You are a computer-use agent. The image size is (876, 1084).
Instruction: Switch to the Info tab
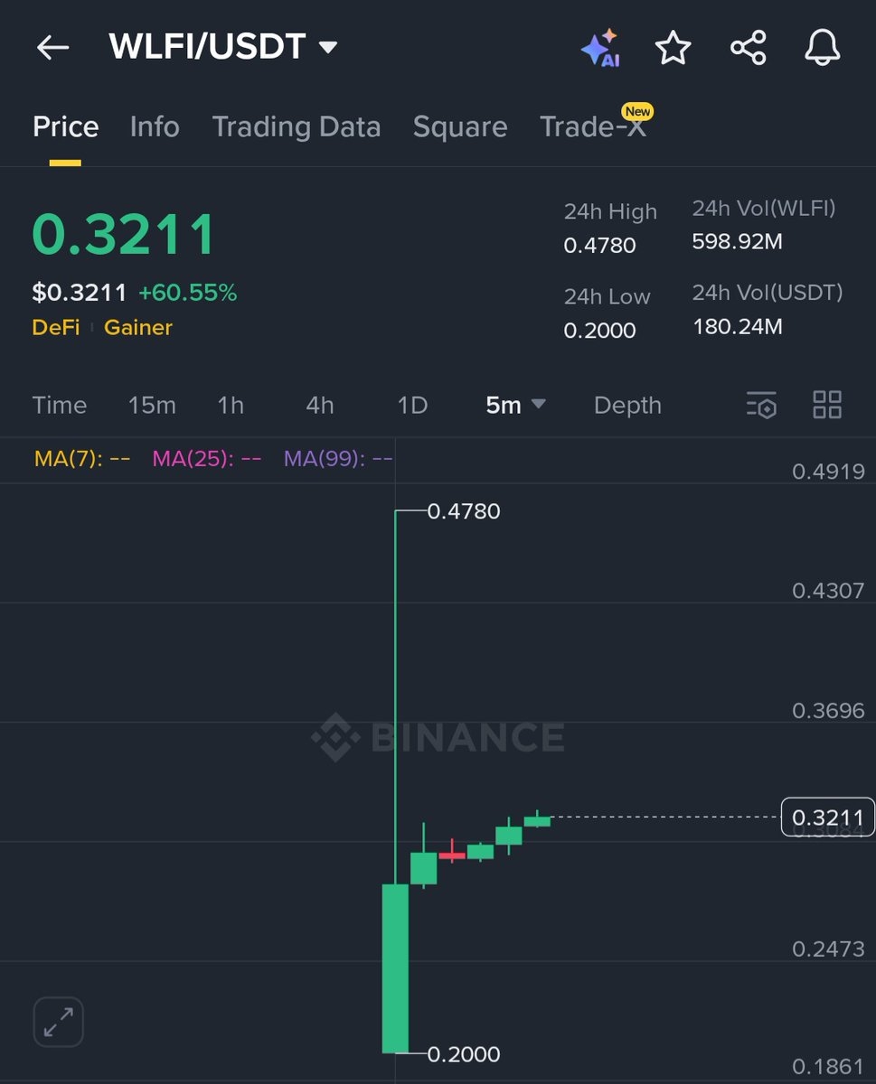pyautogui.click(x=155, y=127)
